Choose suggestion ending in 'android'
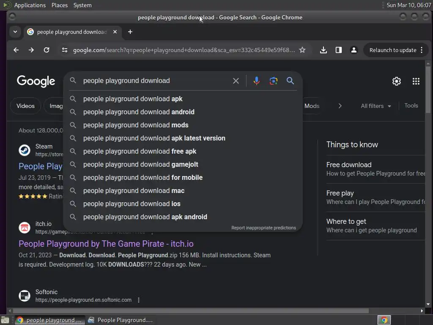Screen dimensions: 433x325 click(183, 112)
